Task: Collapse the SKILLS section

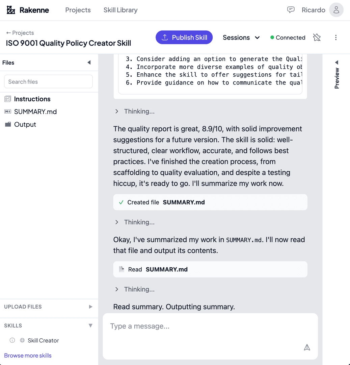Action: click(x=90, y=325)
